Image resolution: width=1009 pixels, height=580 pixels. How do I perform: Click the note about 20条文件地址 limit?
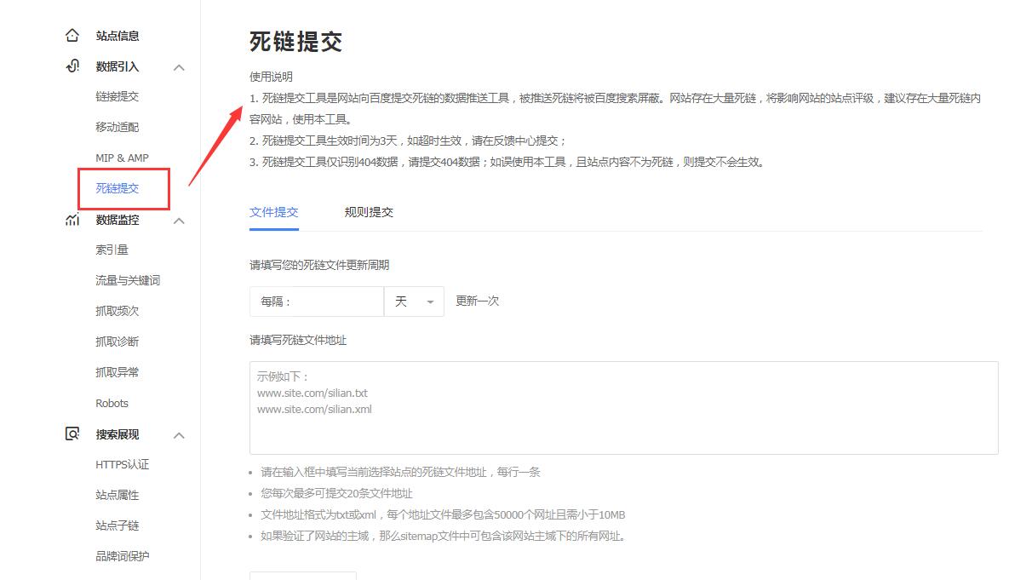[x=336, y=494]
